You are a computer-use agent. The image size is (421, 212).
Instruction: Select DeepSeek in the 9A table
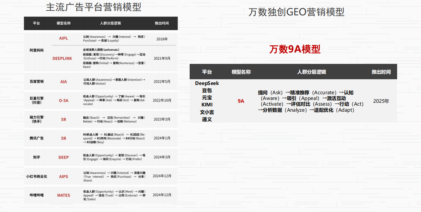pos(207,83)
